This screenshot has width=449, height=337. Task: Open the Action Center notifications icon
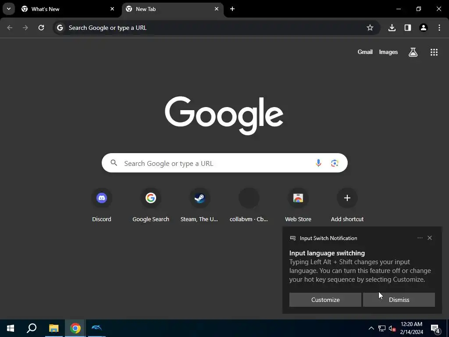point(435,328)
